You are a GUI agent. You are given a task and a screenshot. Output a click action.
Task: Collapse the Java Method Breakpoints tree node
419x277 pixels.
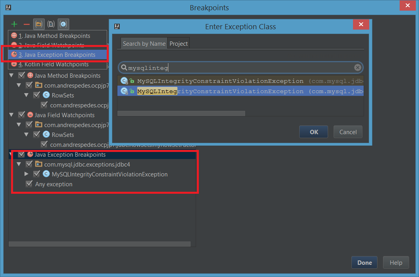click(11, 75)
